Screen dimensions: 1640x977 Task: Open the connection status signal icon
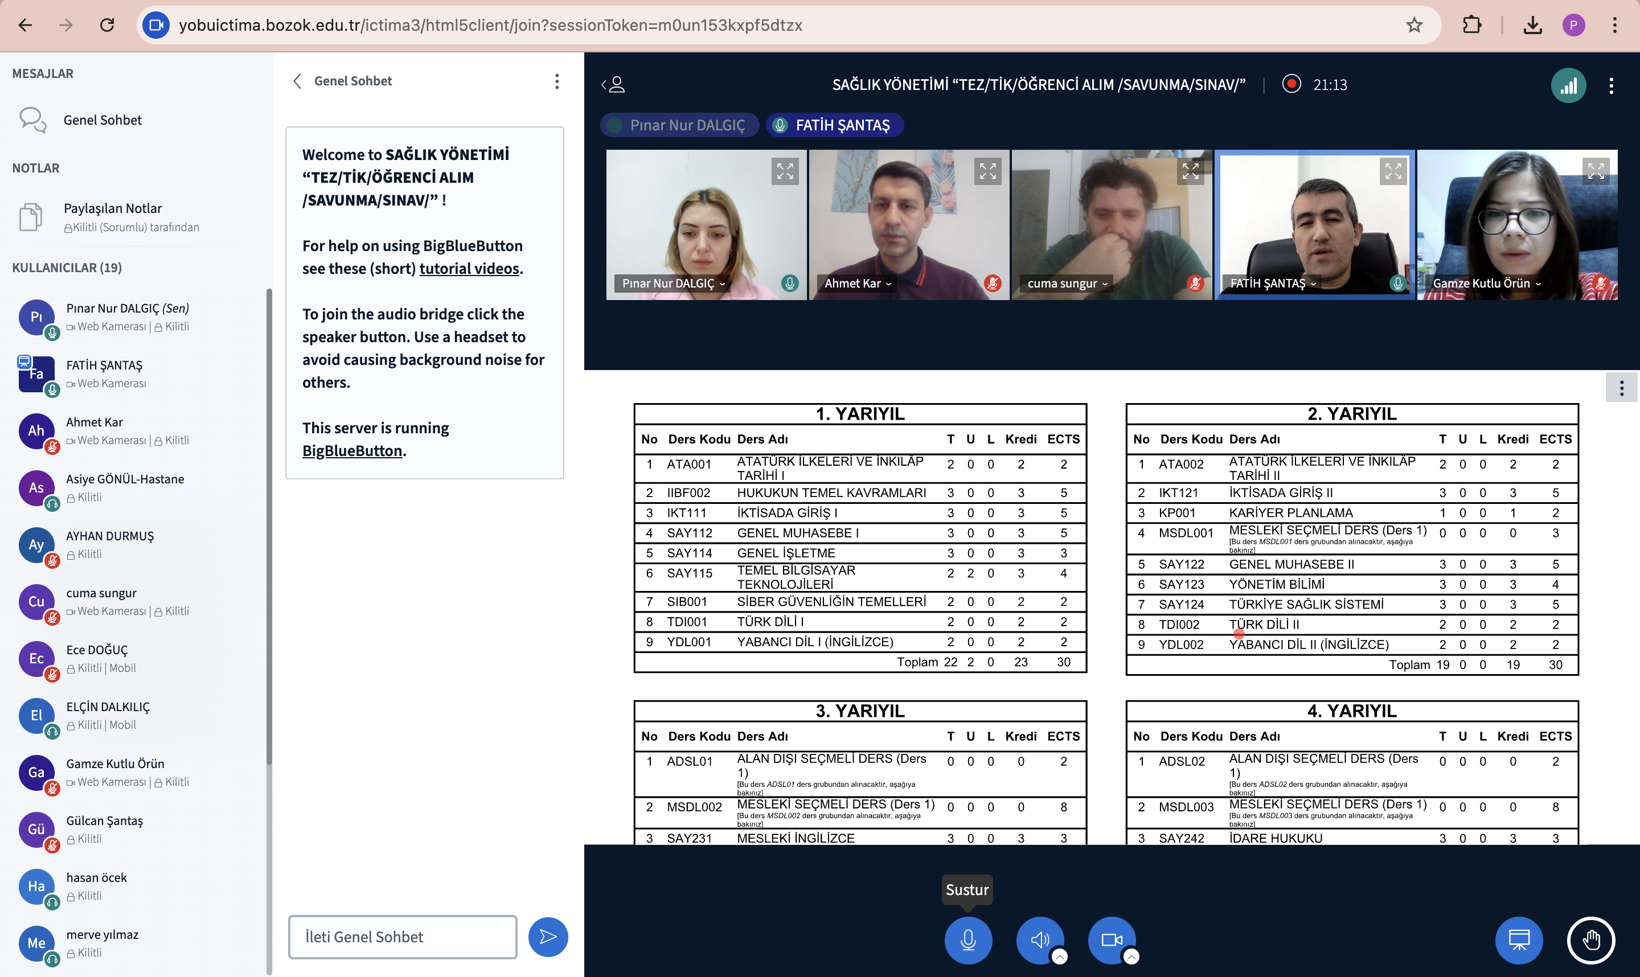click(x=1568, y=85)
